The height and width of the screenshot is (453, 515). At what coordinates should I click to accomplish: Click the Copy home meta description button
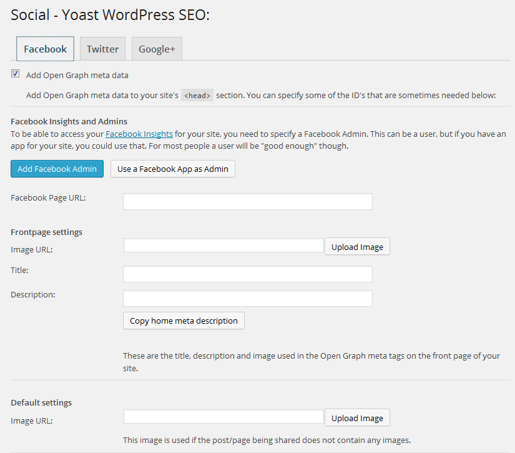[x=183, y=321]
